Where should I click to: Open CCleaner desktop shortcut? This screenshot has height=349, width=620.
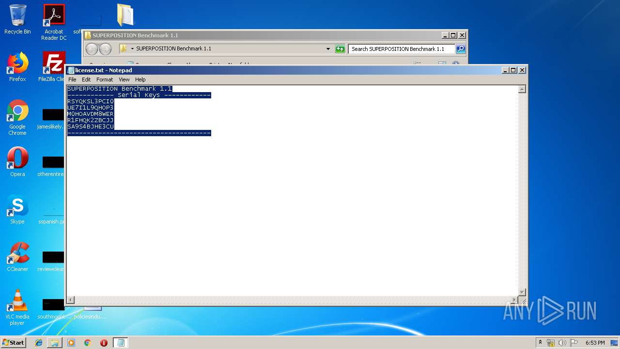click(x=17, y=257)
